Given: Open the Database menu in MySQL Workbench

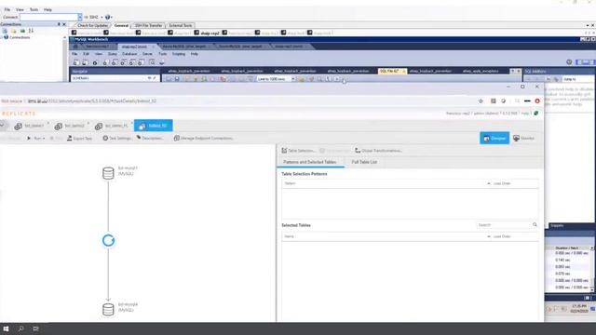Looking at the screenshot, I should pyautogui.click(x=129, y=54).
